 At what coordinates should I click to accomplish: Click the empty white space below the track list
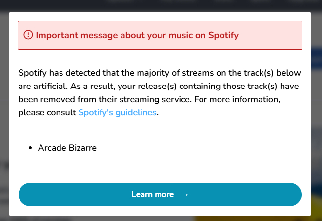tap(161, 169)
